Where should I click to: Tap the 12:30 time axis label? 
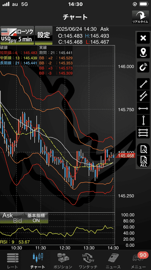65,247
